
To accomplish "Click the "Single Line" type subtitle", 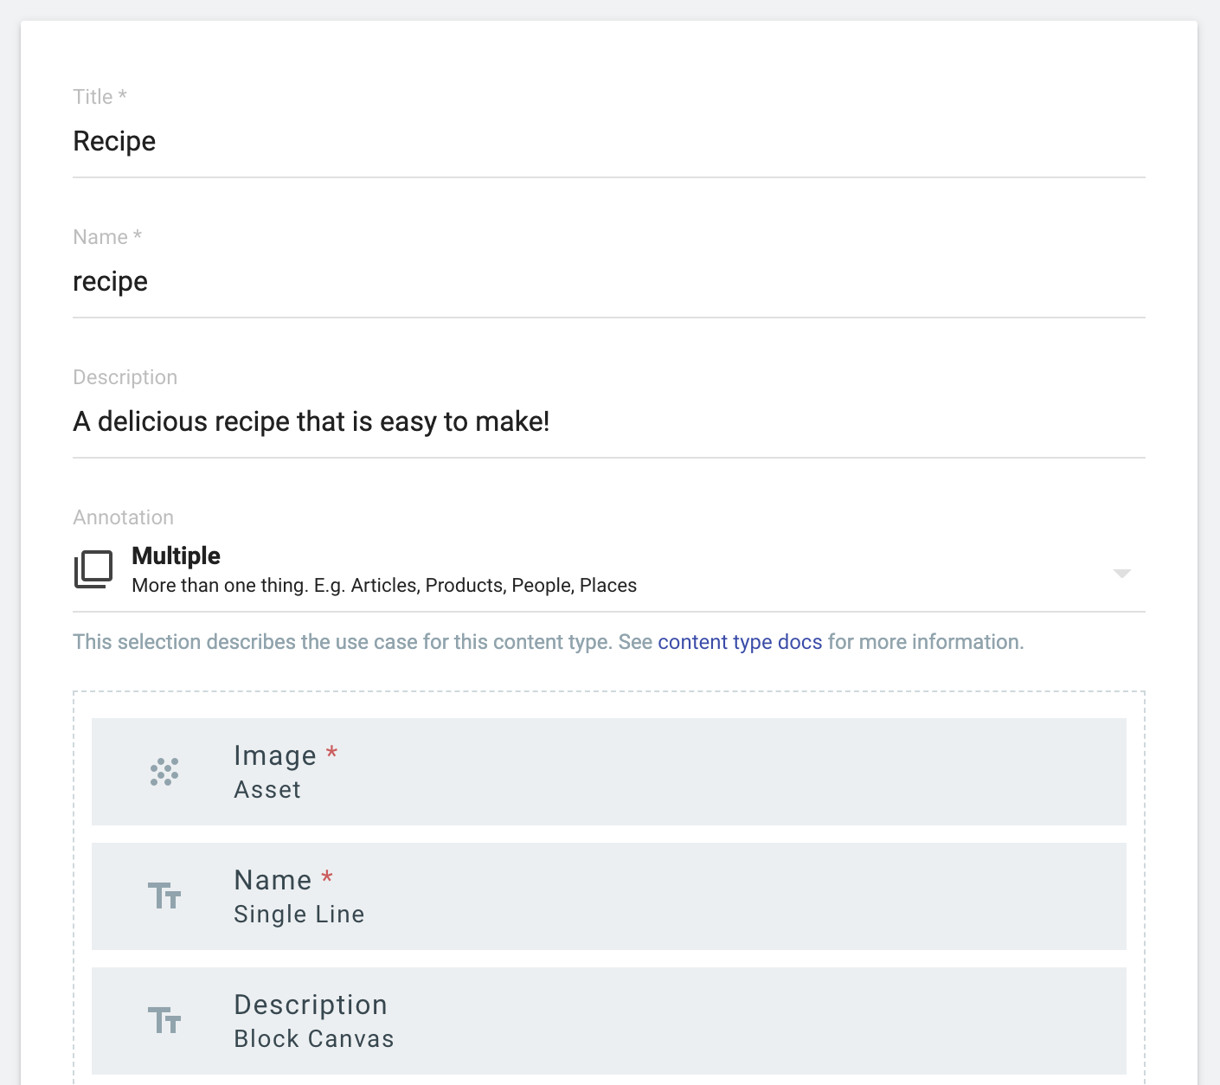I will (x=299, y=914).
